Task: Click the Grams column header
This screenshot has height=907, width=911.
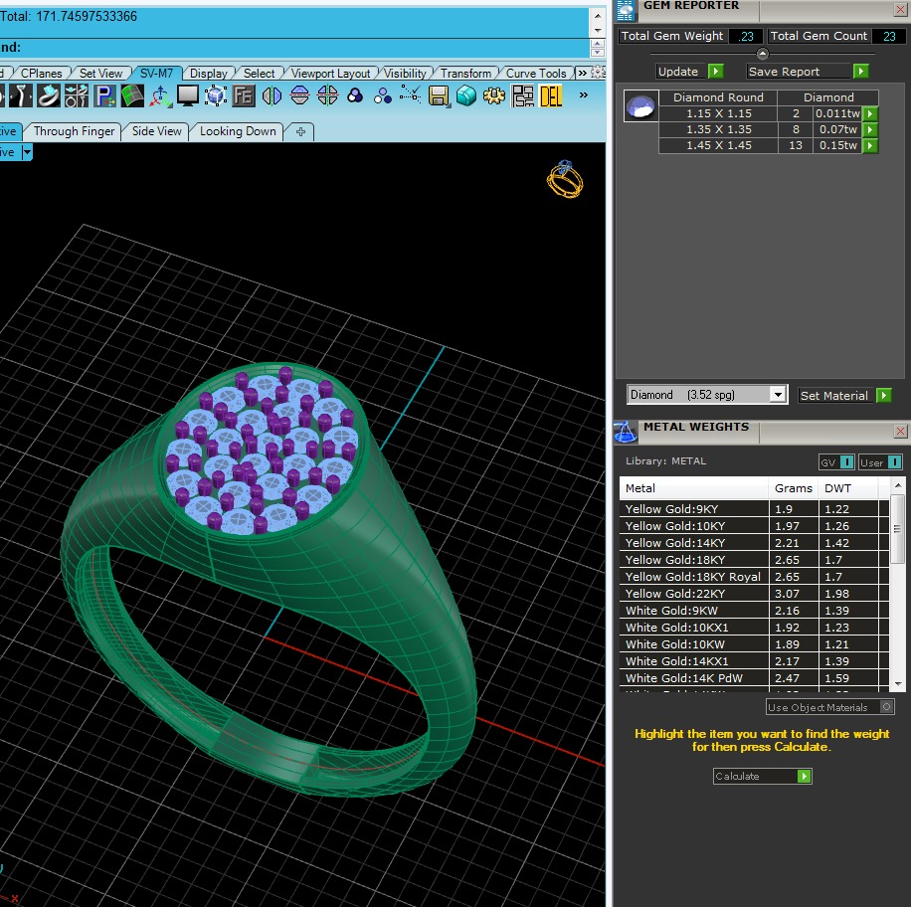Action: [x=793, y=488]
